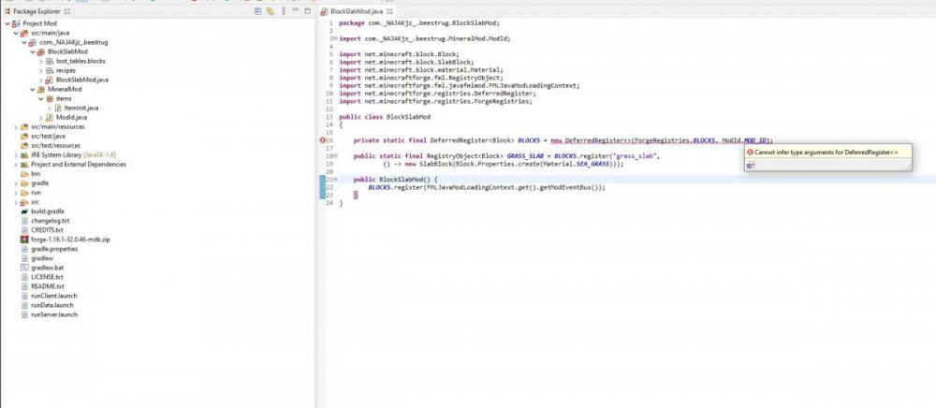Image resolution: width=936 pixels, height=408 pixels.
Task: Select CREDITS.txt file
Action: (x=47, y=229)
